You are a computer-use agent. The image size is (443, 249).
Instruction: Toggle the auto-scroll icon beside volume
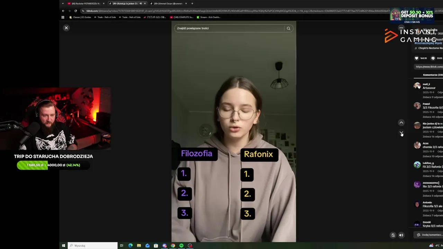[393, 235]
